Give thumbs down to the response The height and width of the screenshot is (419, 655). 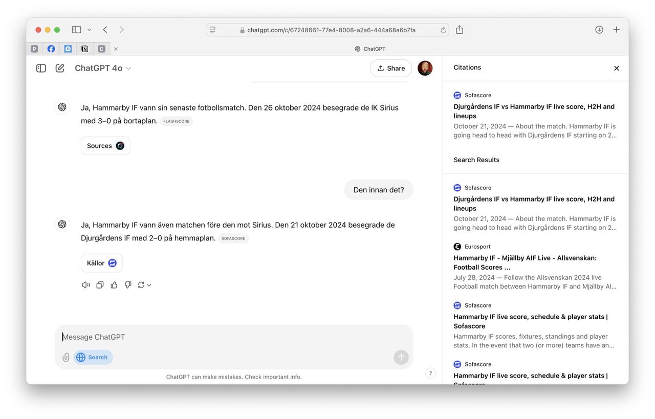pos(128,285)
